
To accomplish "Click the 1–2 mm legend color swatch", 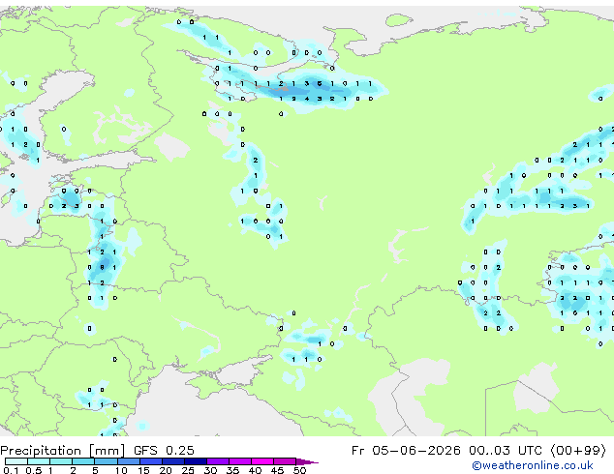I will (x=61, y=461).
